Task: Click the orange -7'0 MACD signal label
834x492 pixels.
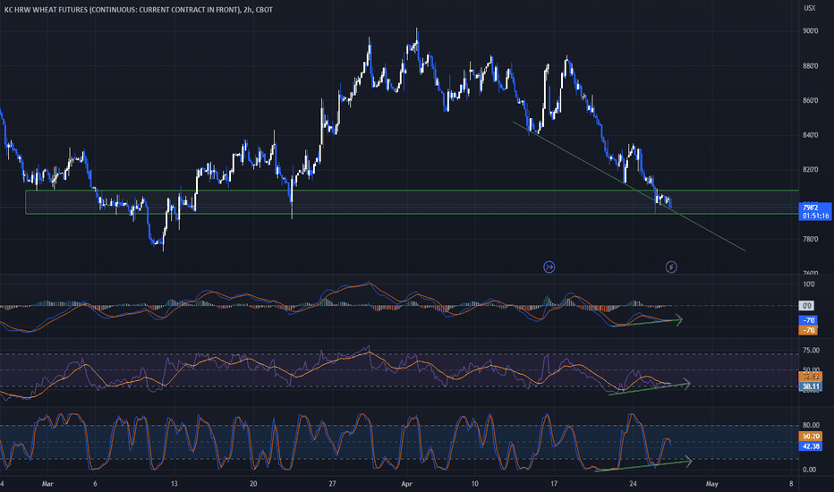Action: pos(808,330)
